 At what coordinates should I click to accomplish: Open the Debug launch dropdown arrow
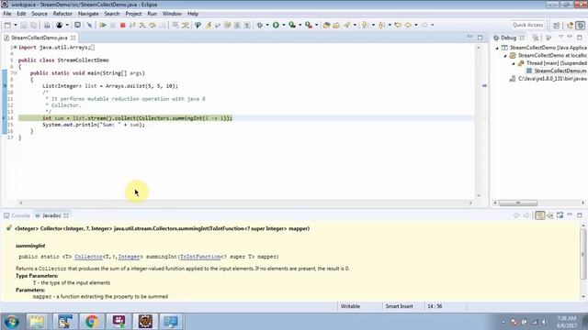267,25
